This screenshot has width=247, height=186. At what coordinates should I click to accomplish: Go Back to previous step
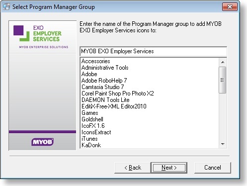click(x=133, y=168)
